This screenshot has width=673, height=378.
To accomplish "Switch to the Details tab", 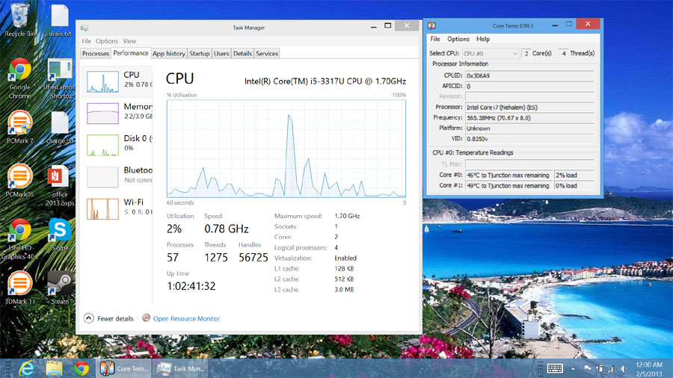I will 242,54.
